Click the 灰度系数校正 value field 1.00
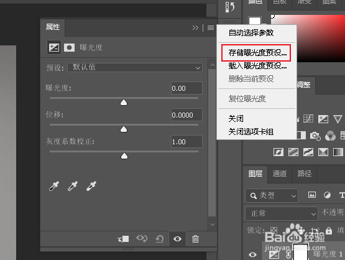 click(186, 142)
